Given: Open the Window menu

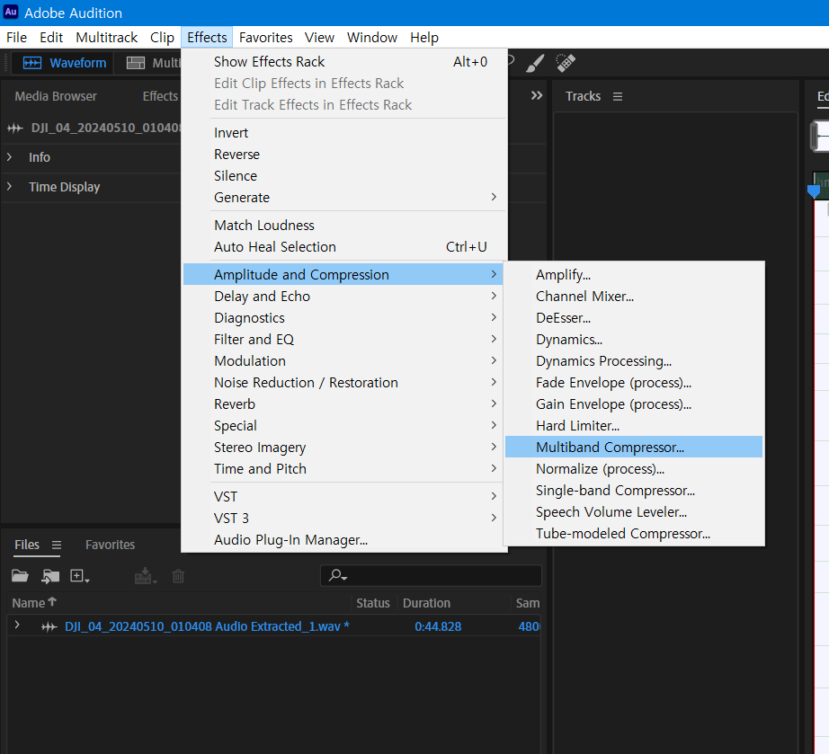Looking at the screenshot, I should coord(372,38).
